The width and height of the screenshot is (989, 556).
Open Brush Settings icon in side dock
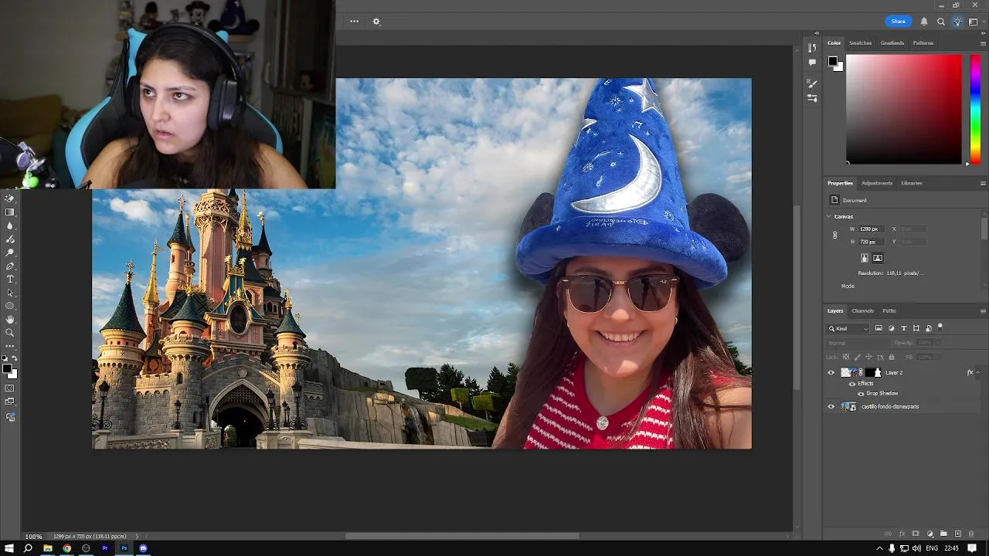pyautogui.click(x=812, y=99)
